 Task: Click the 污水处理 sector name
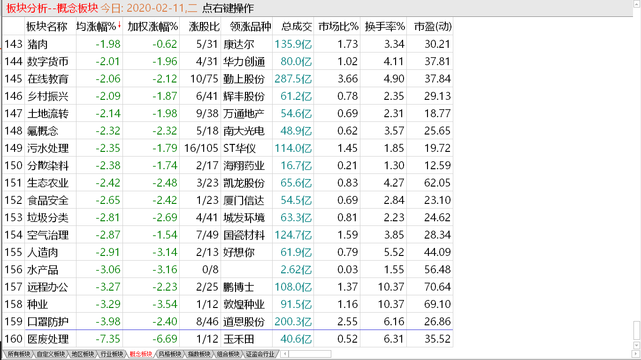48,148
